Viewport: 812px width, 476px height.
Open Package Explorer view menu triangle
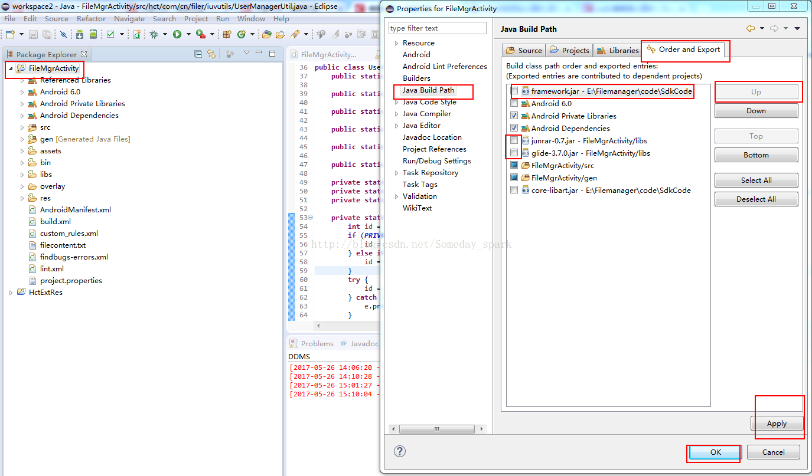coord(246,52)
